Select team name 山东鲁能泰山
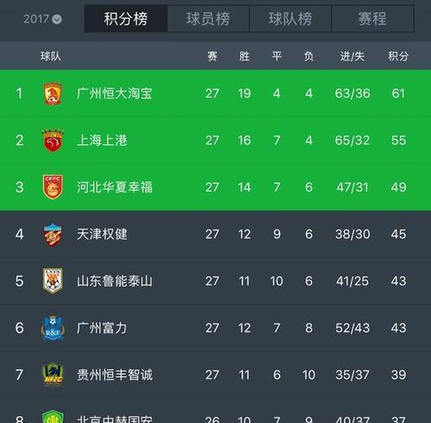The height and width of the screenshot is (423, 431). 115,281
